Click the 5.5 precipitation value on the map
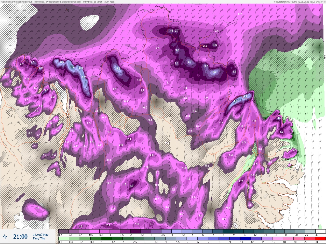Image resolution: width=326 pixels, height=244 pixels. point(118,69)
